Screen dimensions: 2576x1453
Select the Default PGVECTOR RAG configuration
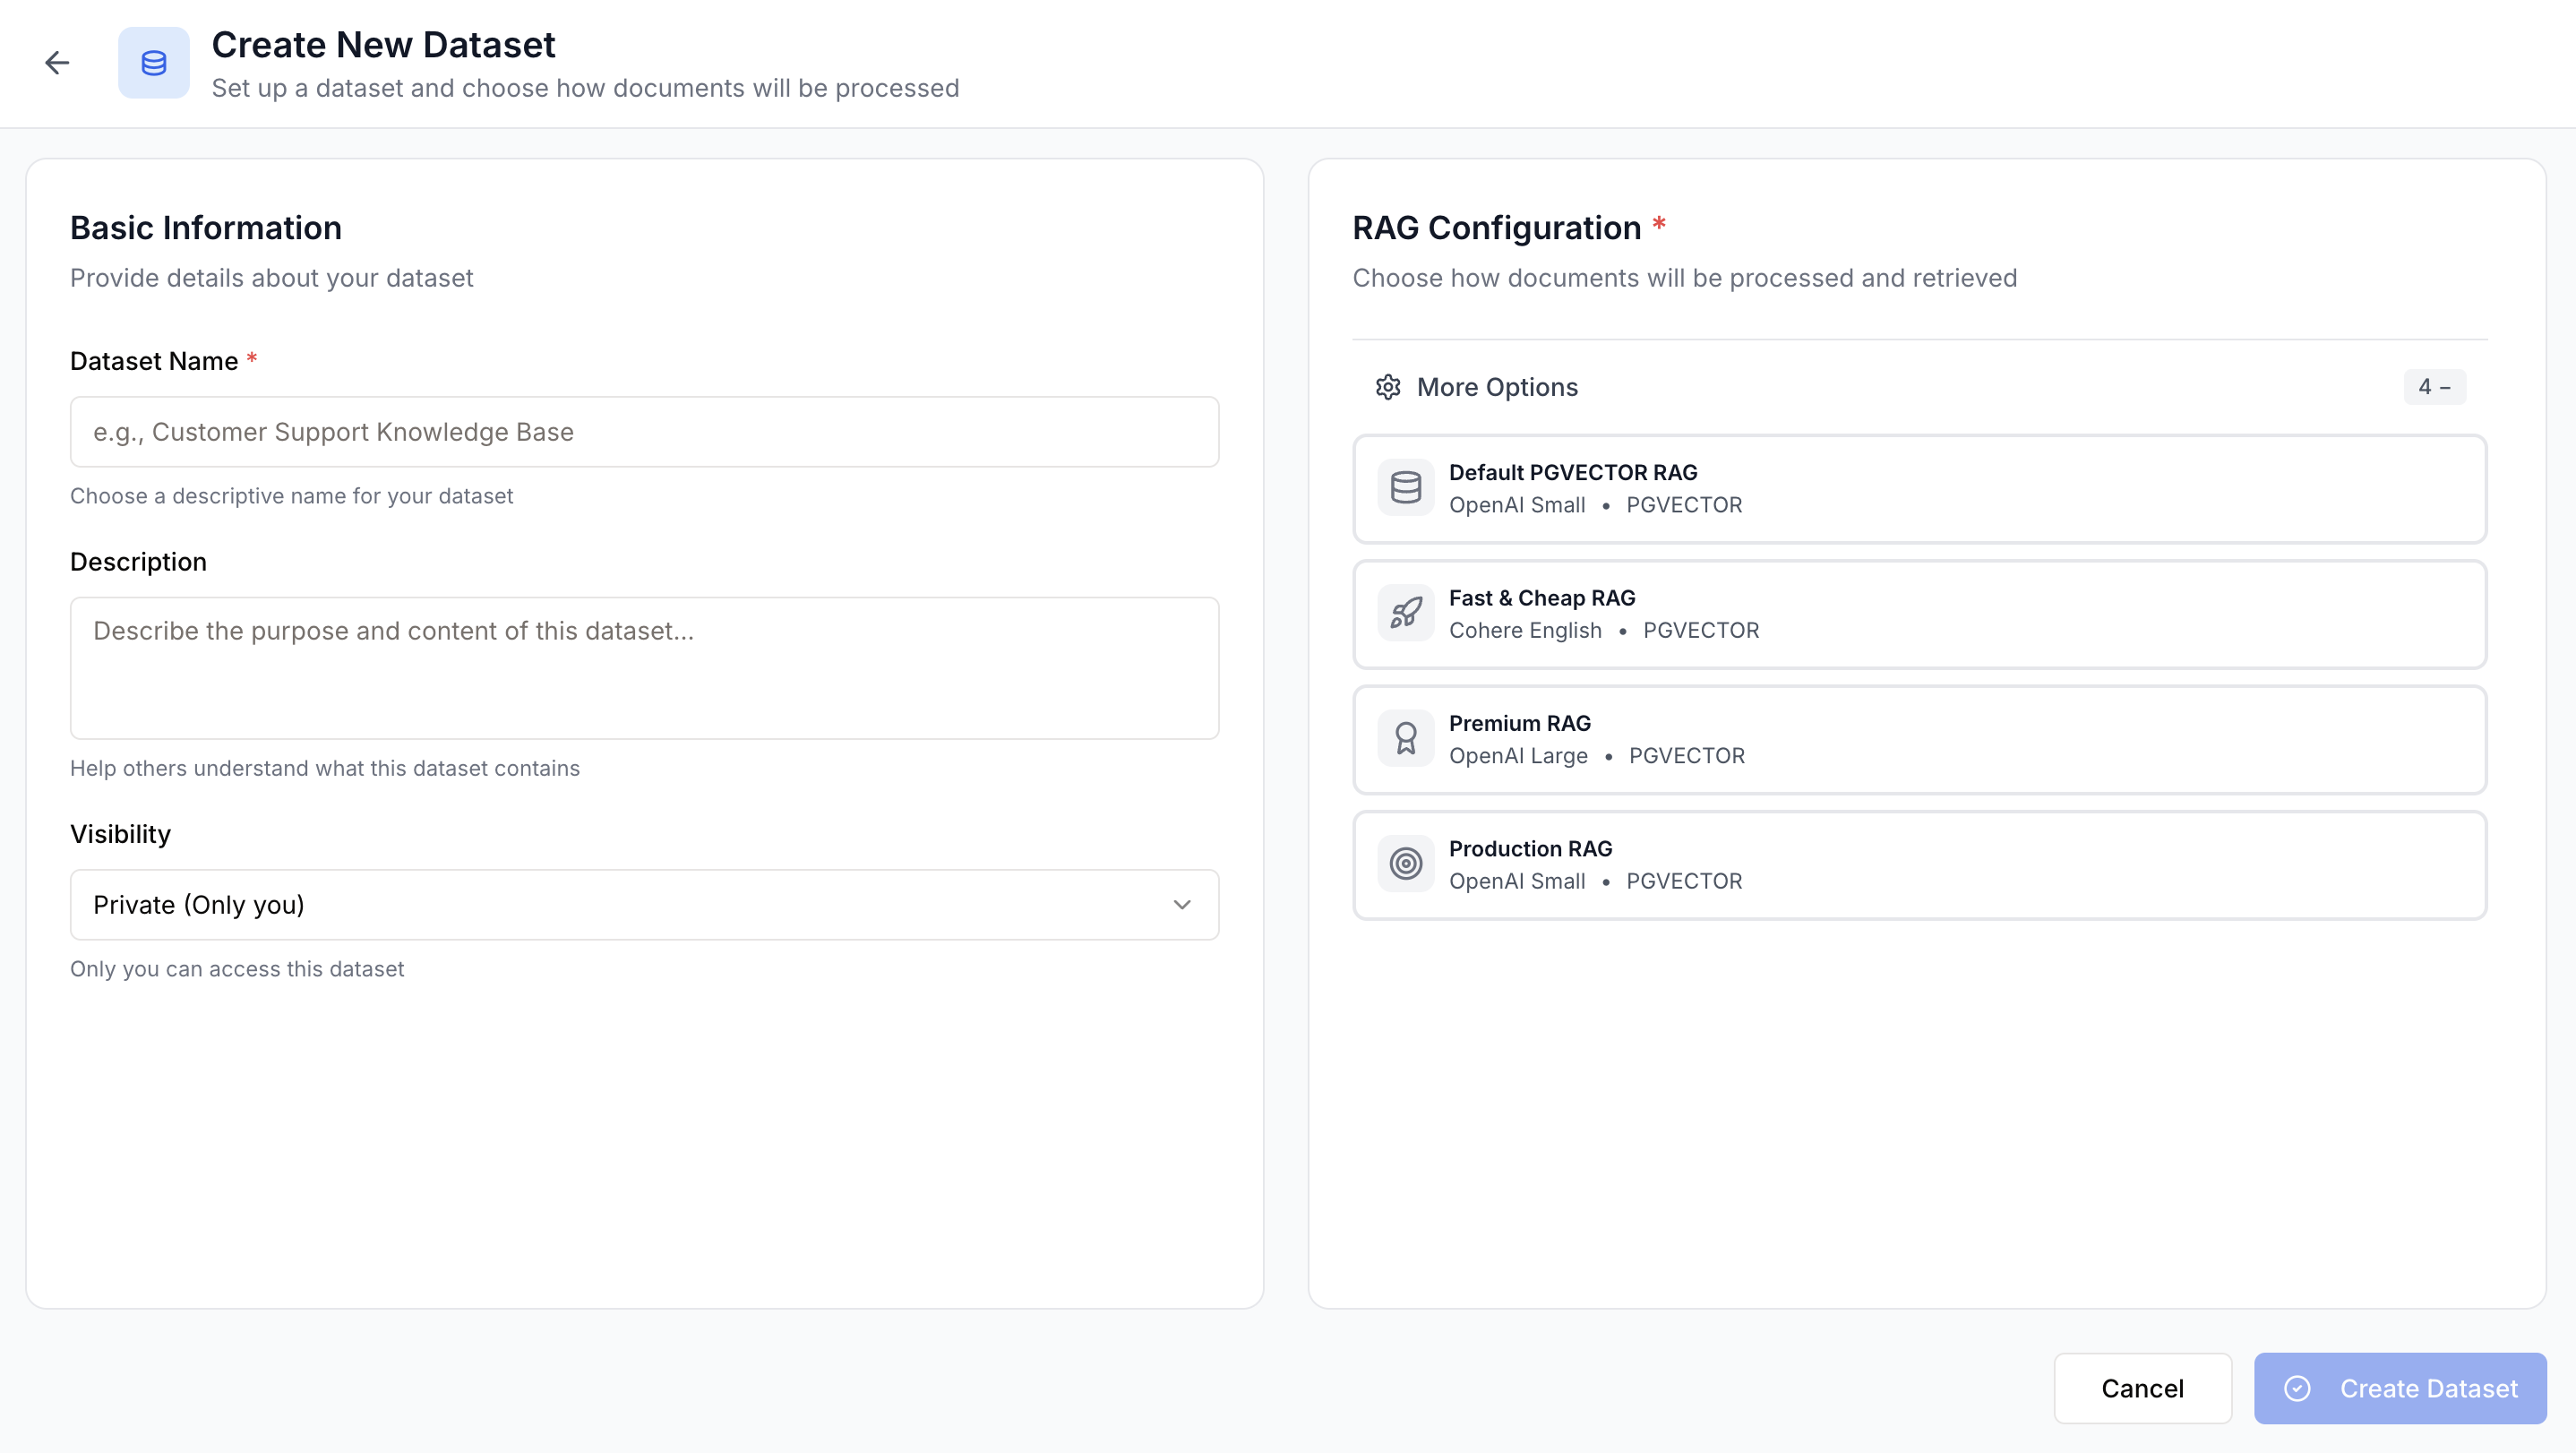[1919, 488]
